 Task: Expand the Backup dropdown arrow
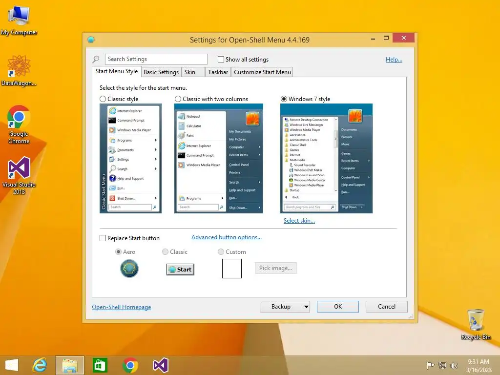[306, 307]
